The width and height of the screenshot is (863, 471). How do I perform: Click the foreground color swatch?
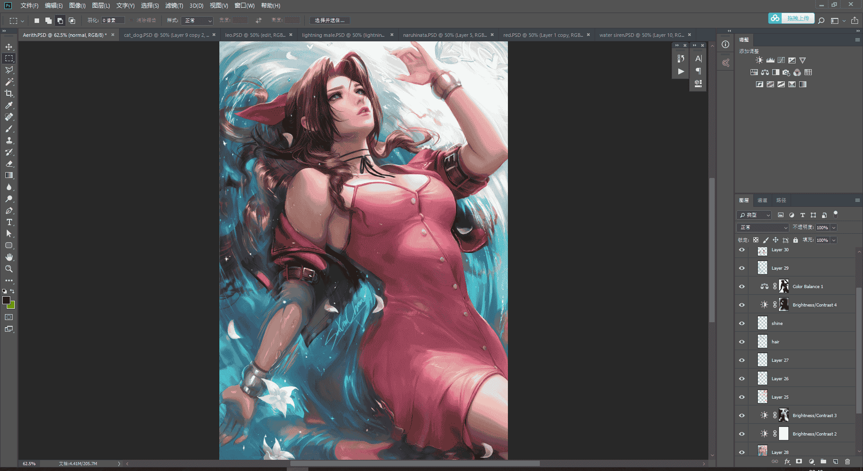point(6,300)
